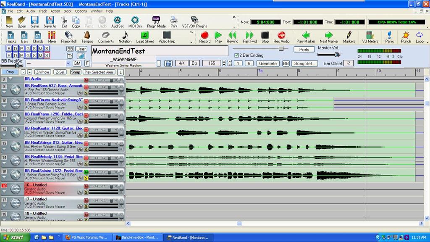Toggle mute on BB RealBass track 9
Screen dimensions: 430x242
click(86, 87)
